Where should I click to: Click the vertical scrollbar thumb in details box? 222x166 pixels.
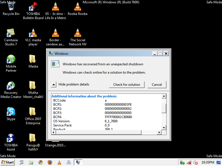(x=164, y=108)
